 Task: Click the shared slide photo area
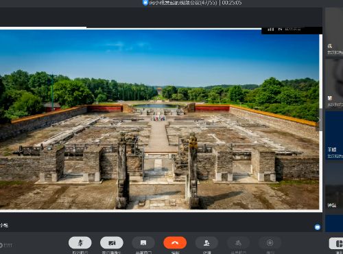[159, 119]
